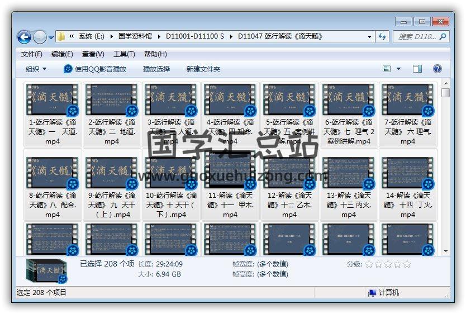Expand the view options dropdown arrow
Image resolution: width=466 pixels, height=314 pixels.
(398, 69)
